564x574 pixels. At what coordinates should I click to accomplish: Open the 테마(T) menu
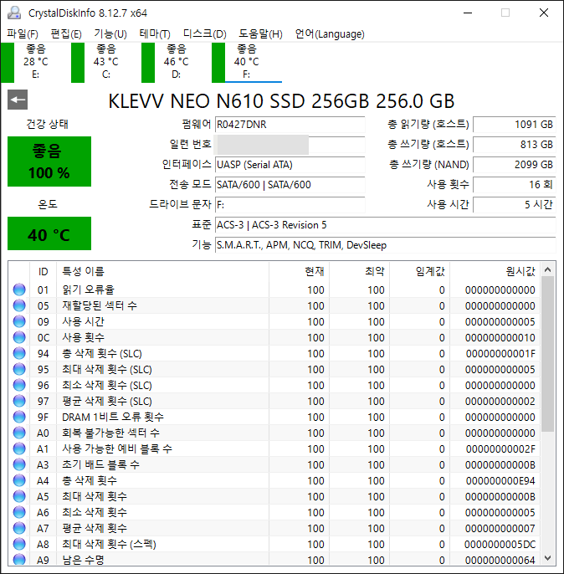[x=155, y=33]
